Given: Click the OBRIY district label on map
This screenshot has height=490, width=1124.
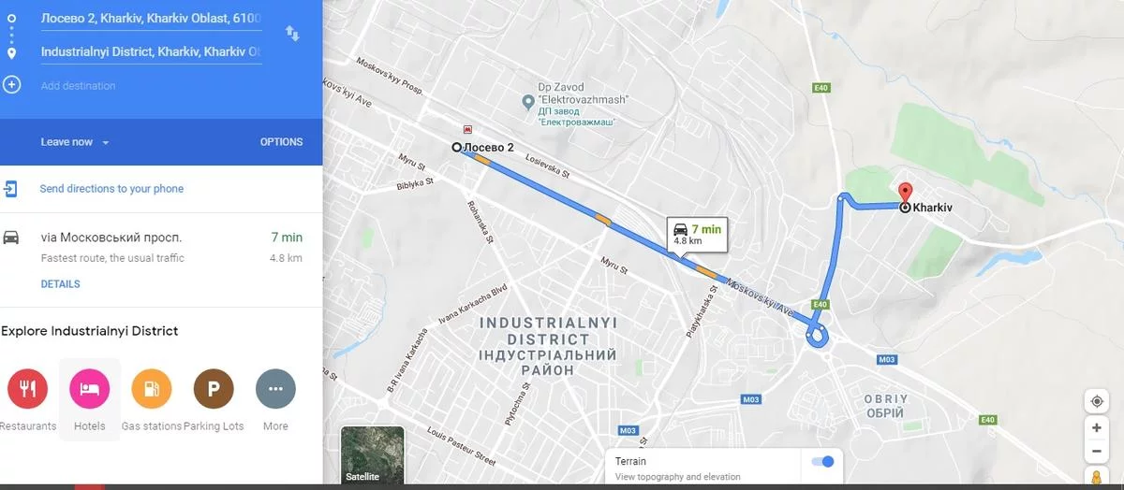Looking at the screenshot, I should point(885,406).
